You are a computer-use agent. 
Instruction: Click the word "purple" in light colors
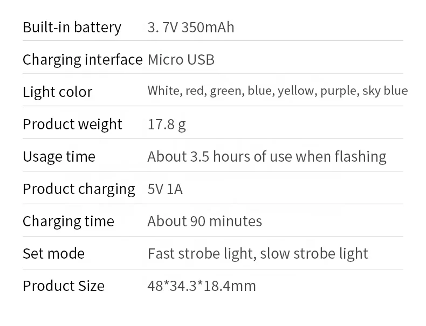point(338,91)
